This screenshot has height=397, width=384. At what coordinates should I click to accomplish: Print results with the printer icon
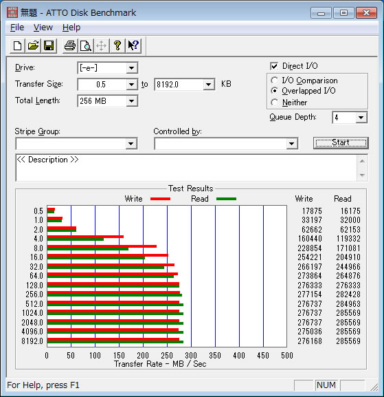[70, 46]
